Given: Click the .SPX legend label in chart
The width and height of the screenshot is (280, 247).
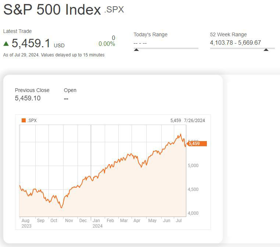Looking at the screenshot, I should (32, 120).
